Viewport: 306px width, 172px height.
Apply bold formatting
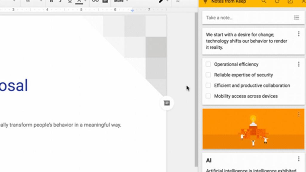51,1
